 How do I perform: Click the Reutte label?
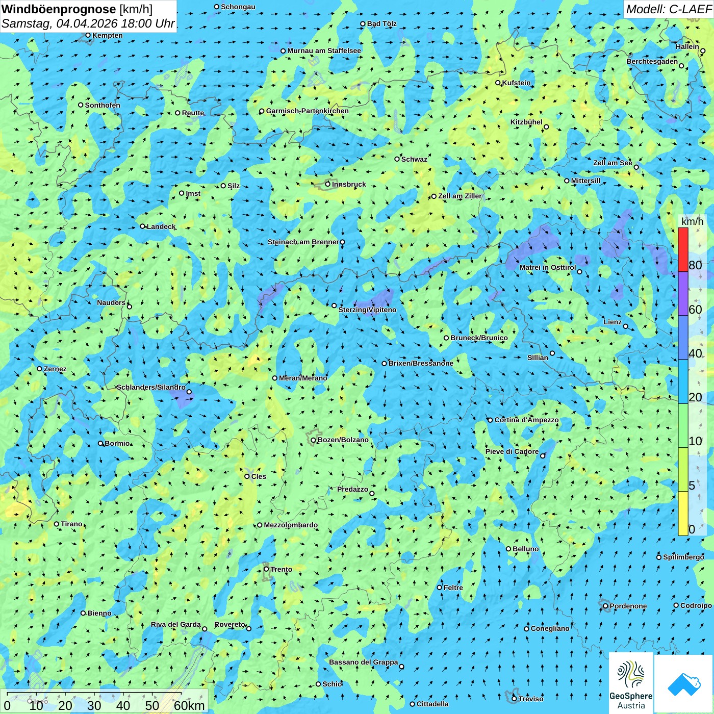tap(193, 113)
